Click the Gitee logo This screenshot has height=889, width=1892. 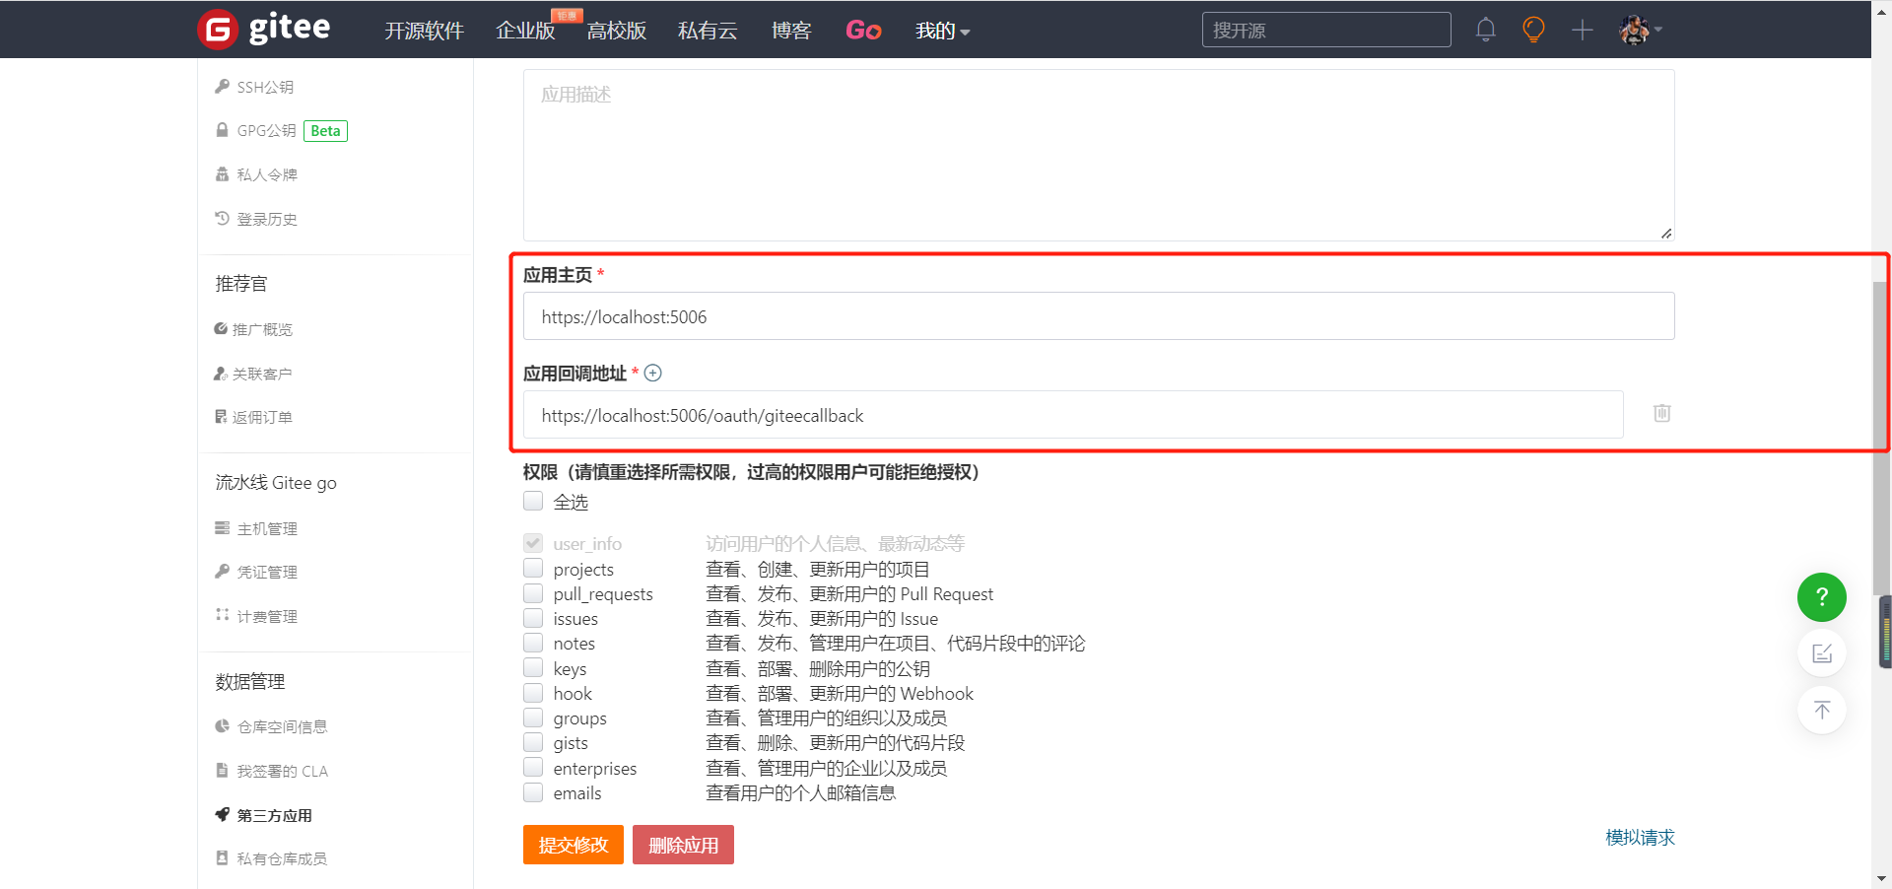click(x=264, y=30)
